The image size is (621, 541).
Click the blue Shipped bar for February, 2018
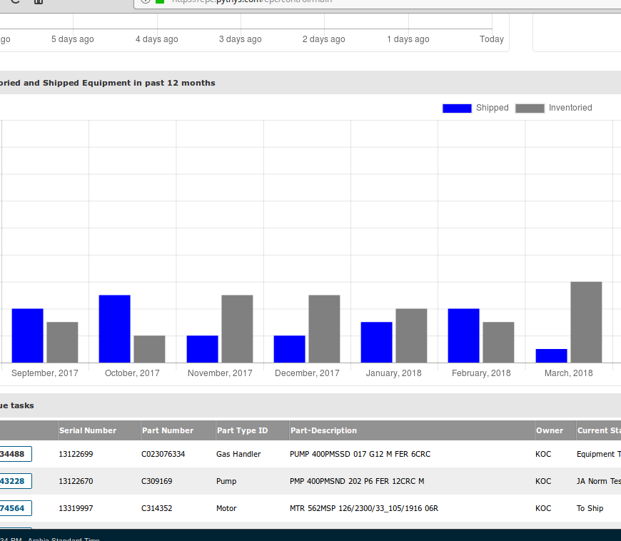tap(463, 335)
